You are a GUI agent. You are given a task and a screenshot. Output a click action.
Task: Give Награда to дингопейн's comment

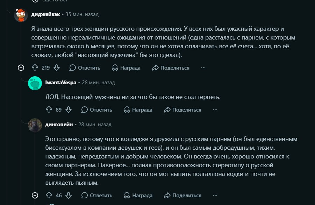click(138, 195)
